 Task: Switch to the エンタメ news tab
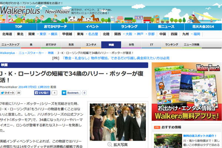click(91, 45)
